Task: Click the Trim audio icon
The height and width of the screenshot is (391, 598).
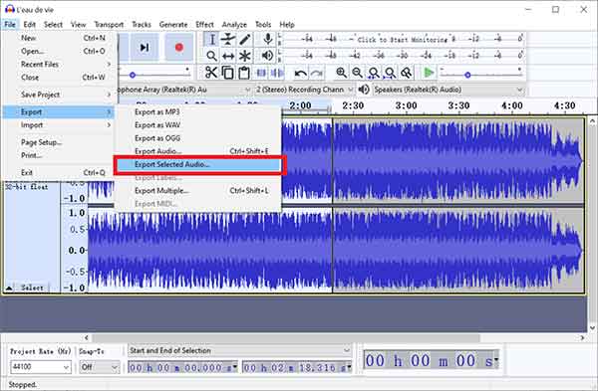Action: point(261,73)
